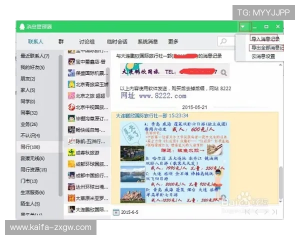
Task: Select the 系统消息 tab
Action: [147, 41]
